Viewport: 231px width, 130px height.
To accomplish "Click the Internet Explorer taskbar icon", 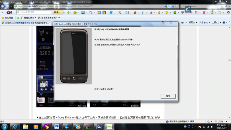I will 15,127.
